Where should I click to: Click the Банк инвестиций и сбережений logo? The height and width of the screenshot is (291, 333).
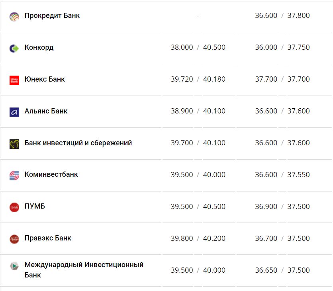[x=14, y=144]
